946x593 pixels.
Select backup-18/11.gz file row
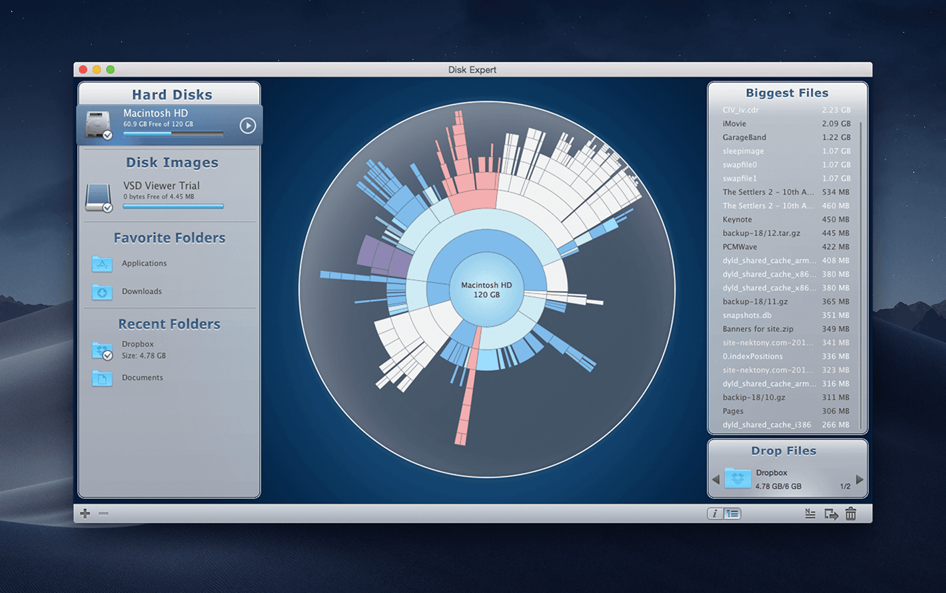(786, 301)
